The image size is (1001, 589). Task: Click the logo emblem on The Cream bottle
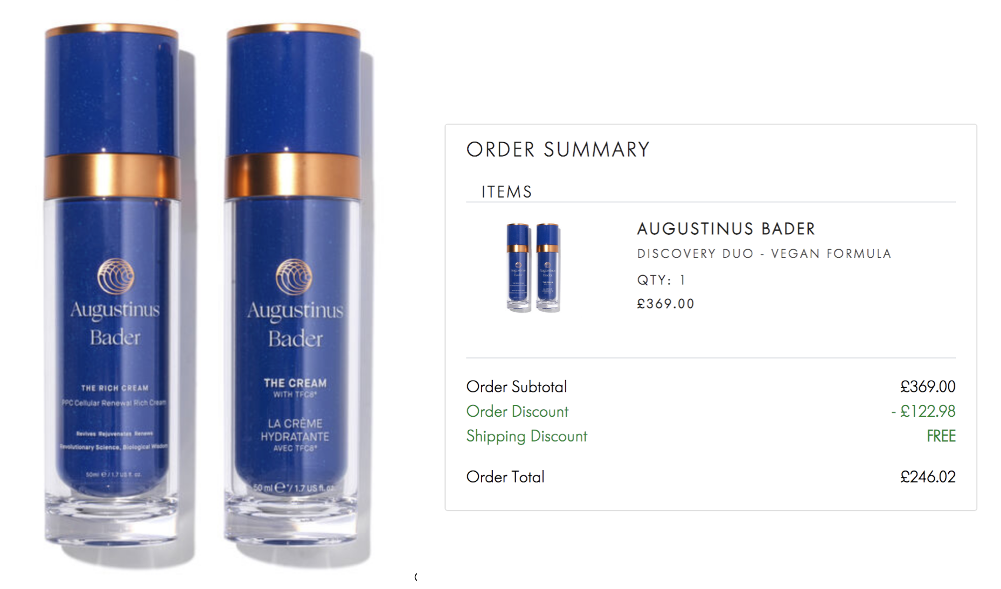coord(294,277)
